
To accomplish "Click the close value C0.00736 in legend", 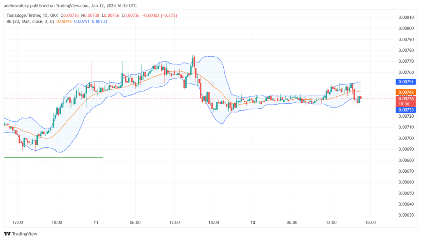I will click(x=130, y=16).
